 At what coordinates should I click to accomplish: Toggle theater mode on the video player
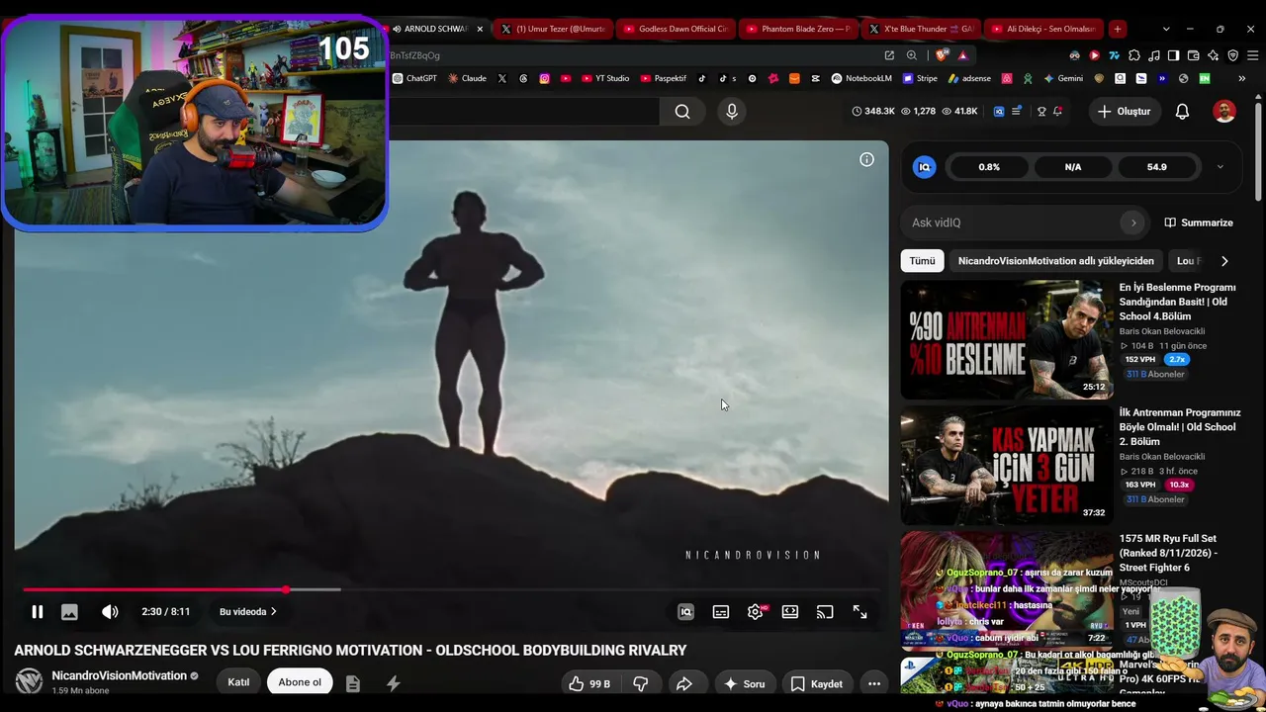790,612
